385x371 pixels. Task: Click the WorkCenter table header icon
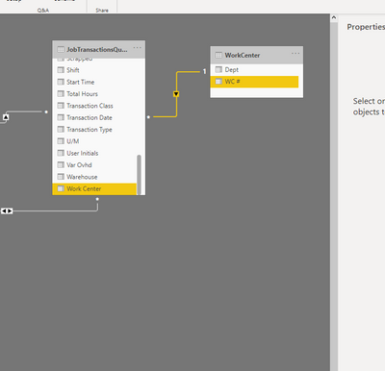pos(218,55)
